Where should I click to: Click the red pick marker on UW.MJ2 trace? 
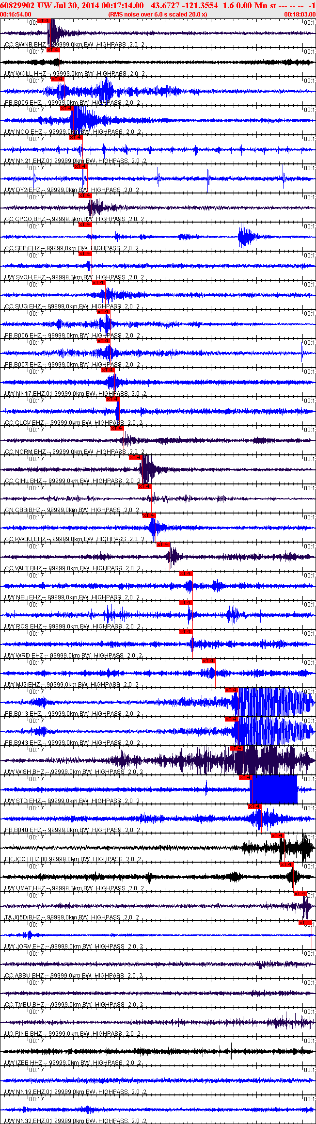[x=209, y=661]
